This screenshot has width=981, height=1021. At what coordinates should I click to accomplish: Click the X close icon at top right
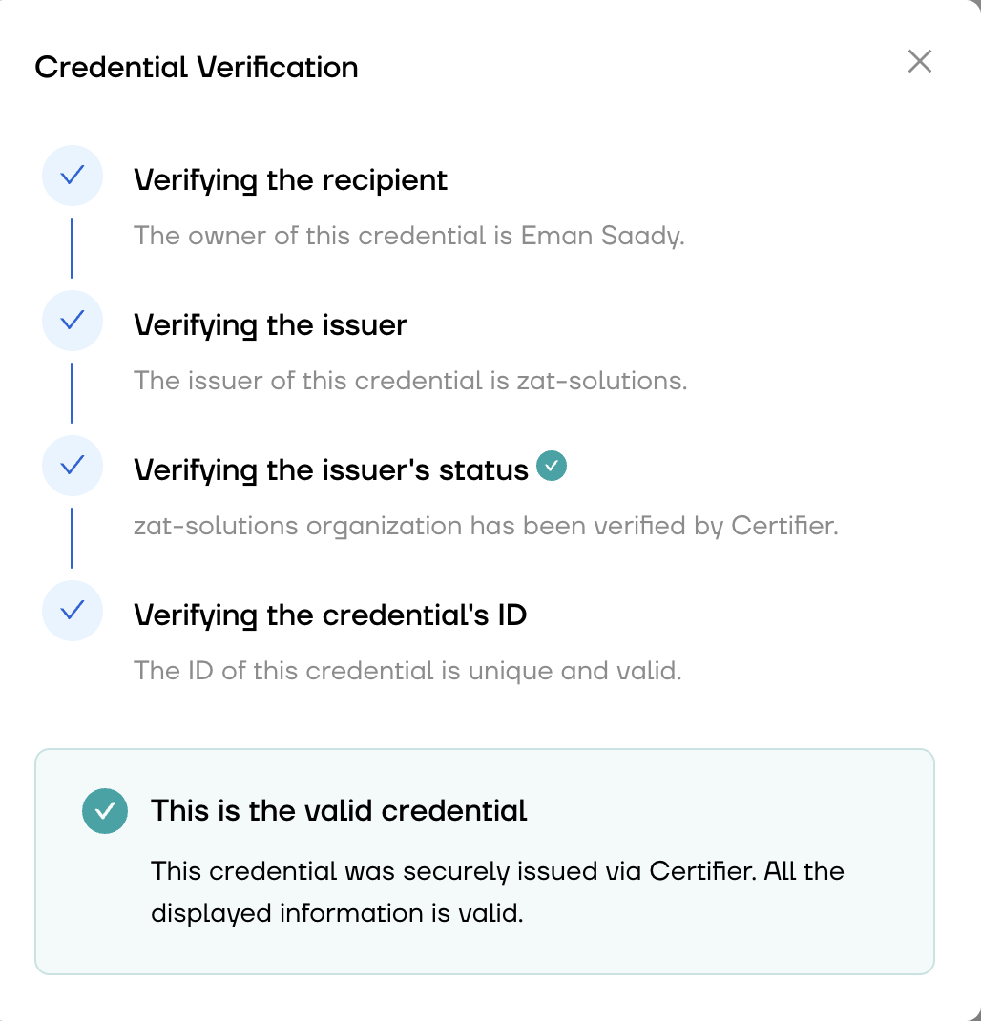tap(919, 61)
